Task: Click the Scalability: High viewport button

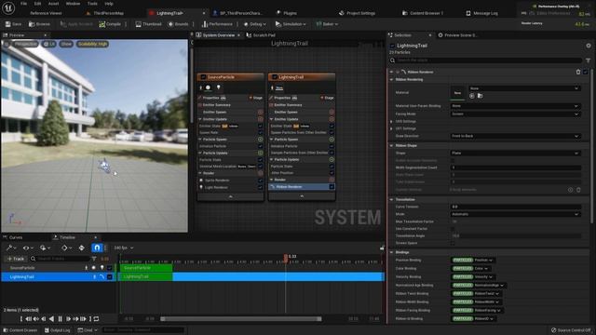Action: 92,44
